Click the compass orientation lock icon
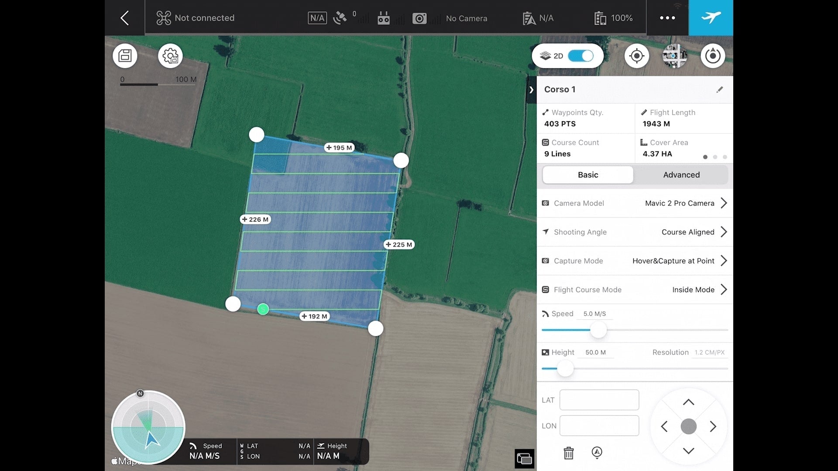 [x=713, y=56]
